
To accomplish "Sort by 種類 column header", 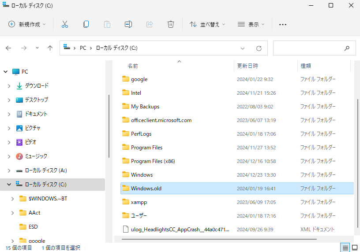I will [306, 66].
